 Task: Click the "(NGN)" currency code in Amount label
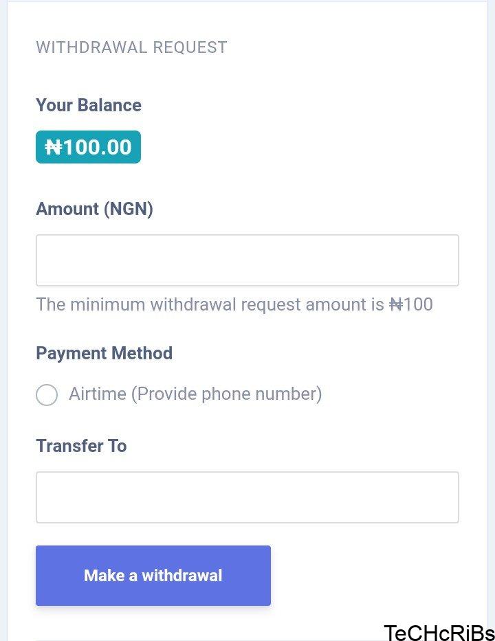(x=129, y=209)
